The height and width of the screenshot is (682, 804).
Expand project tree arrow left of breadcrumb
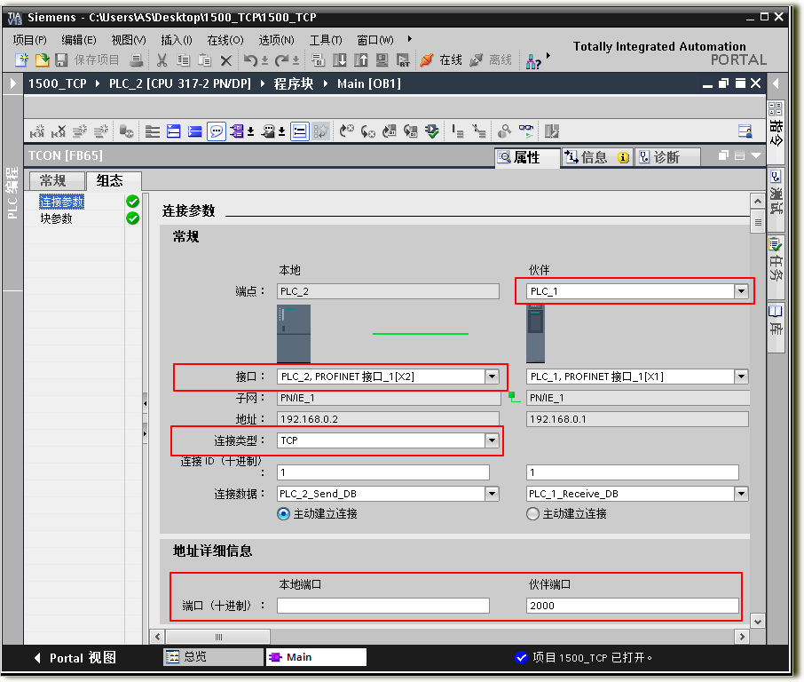coord(13,83)
